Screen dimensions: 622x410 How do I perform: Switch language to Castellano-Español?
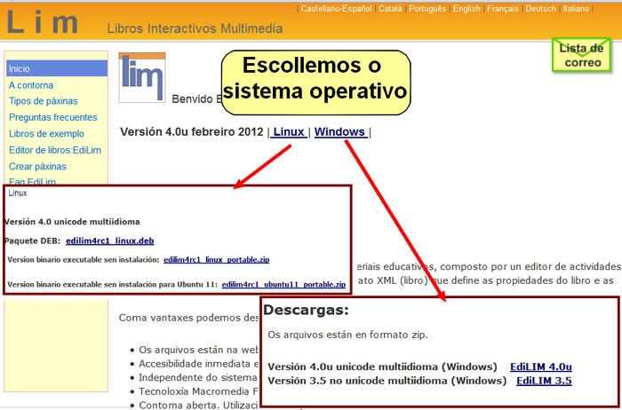(335, 9)
